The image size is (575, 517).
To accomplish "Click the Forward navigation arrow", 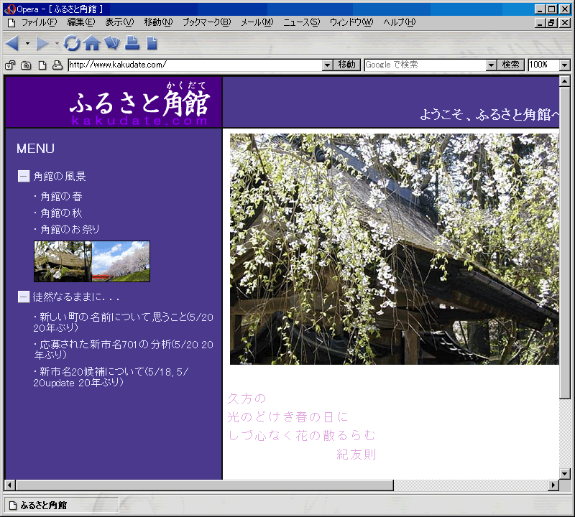I will tap(42, 43).
